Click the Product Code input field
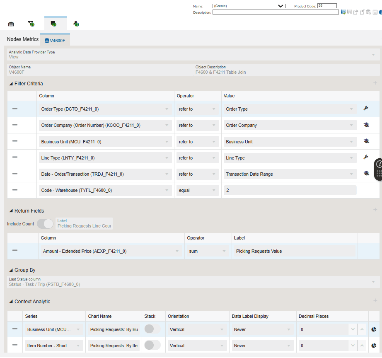The height and width of the screenshot is (358, 382). pos(327,6)
